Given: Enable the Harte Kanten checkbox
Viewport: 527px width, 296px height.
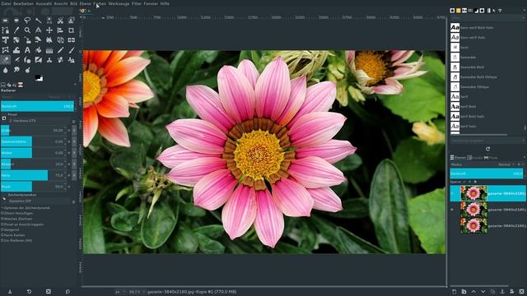Looking at the screenshot, I should click(x=2, y=235).
